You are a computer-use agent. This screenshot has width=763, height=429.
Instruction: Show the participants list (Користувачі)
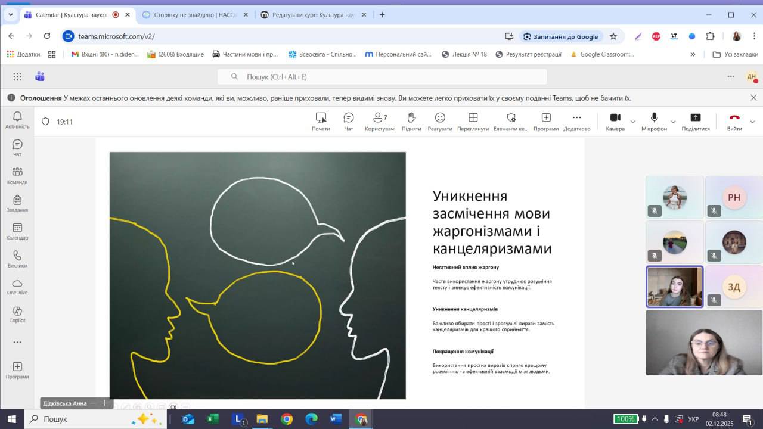(x=380, y=122)
